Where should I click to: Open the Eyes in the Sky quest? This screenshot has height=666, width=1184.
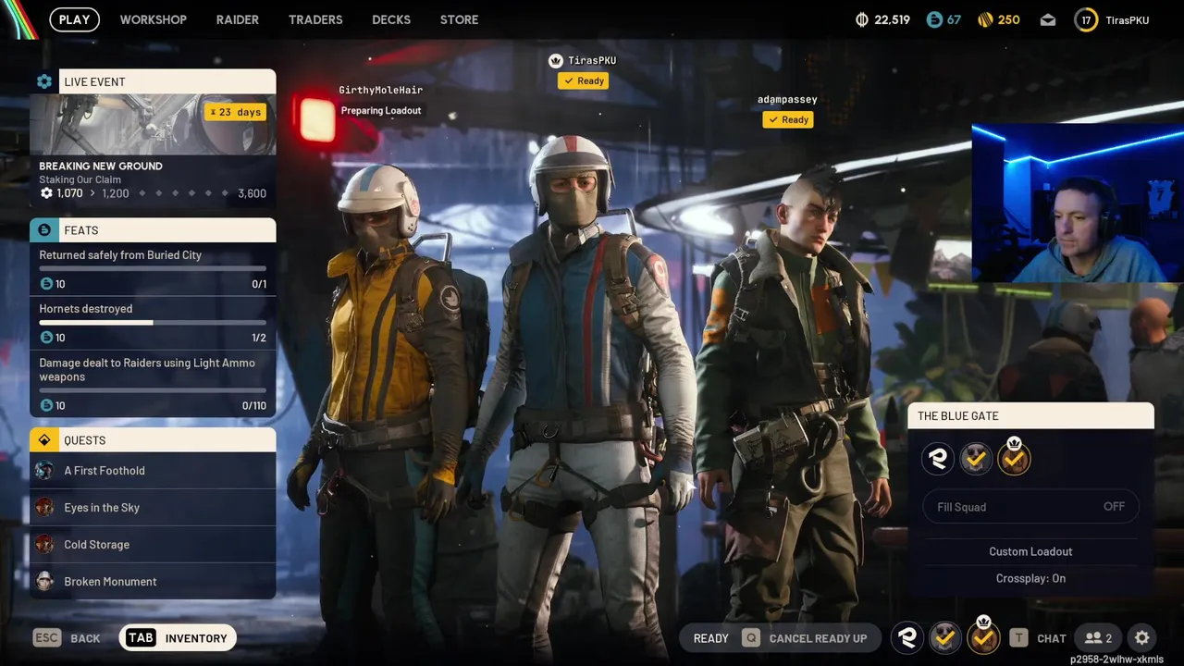153,508
